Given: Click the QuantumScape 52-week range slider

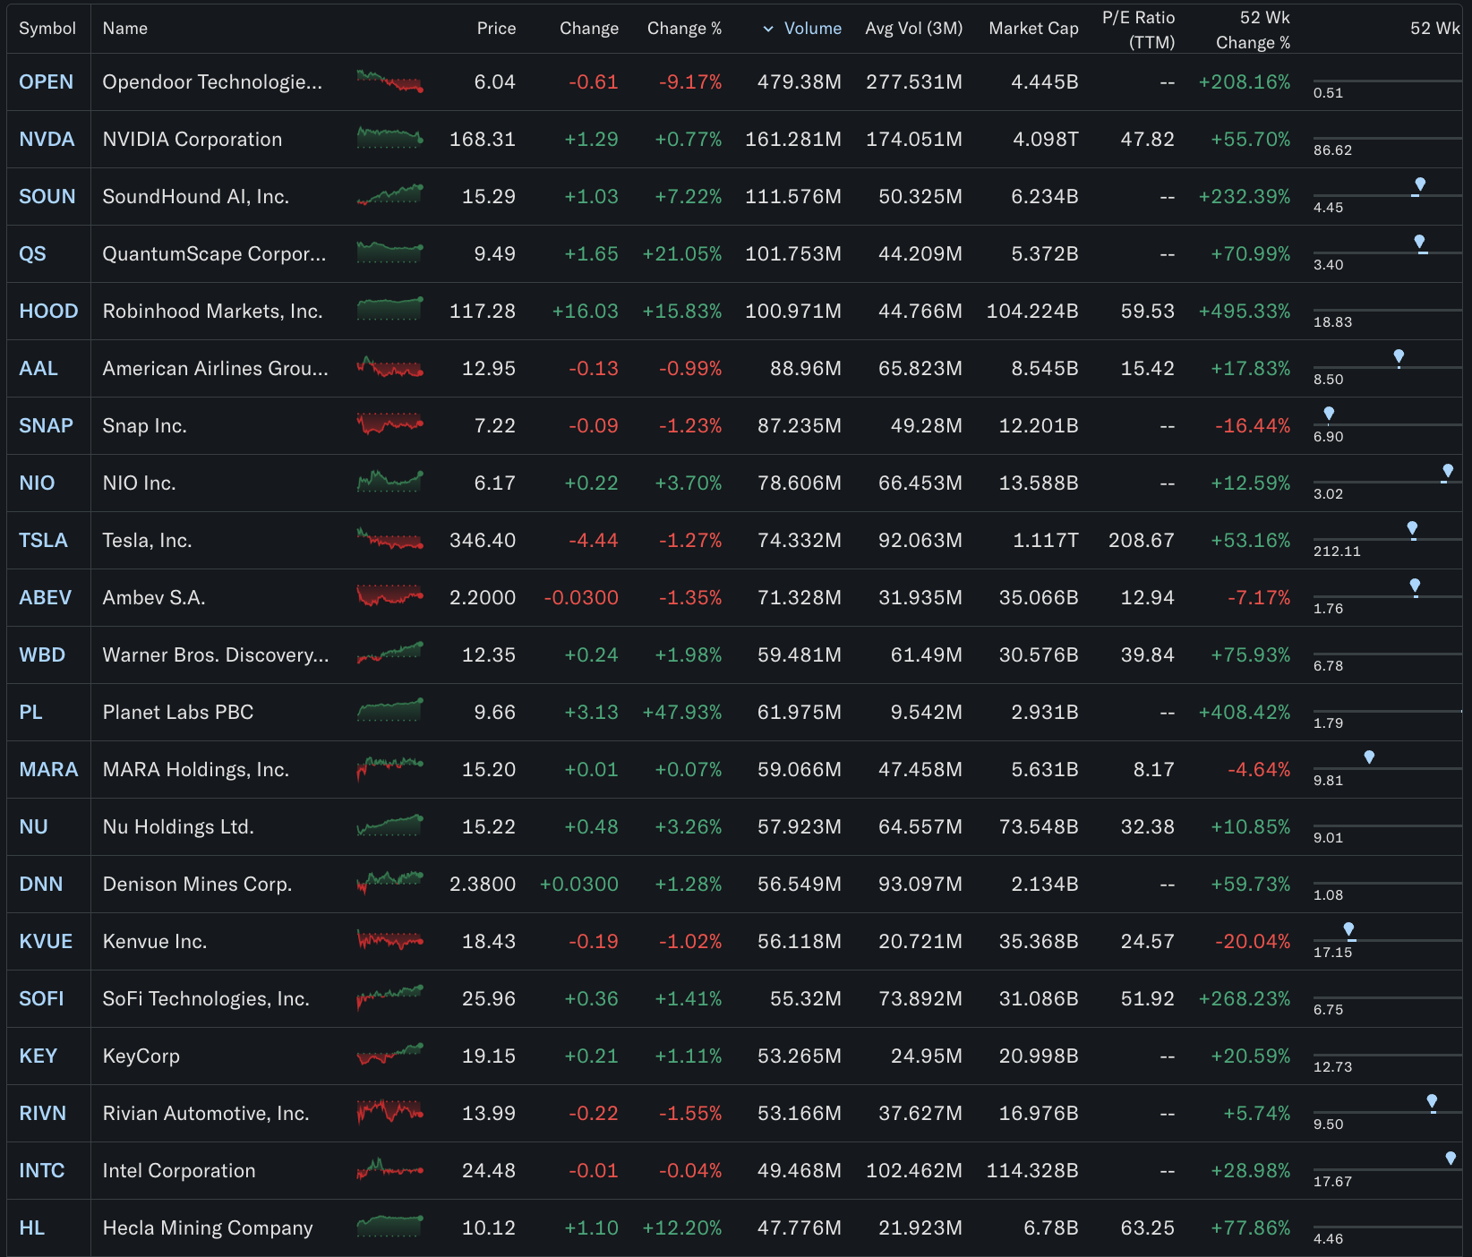Looking at the screenshot, I should click(x=1386, y=252).
